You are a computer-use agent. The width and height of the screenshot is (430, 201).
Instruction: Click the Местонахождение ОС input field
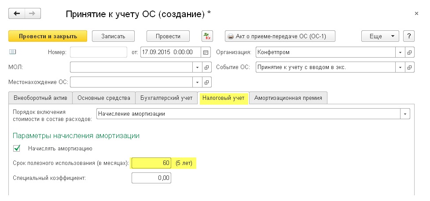(131, 82)
